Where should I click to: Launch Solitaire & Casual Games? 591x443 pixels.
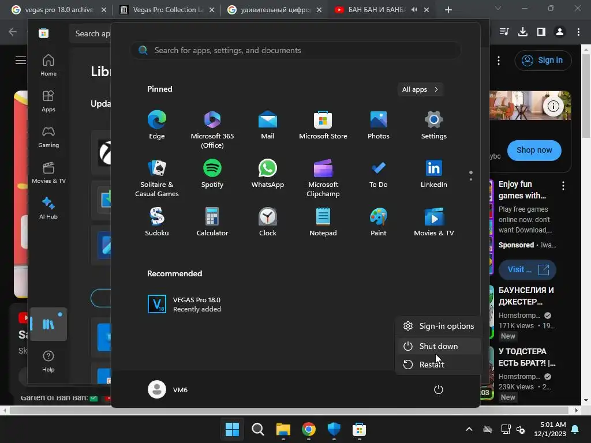pos(157,178)
